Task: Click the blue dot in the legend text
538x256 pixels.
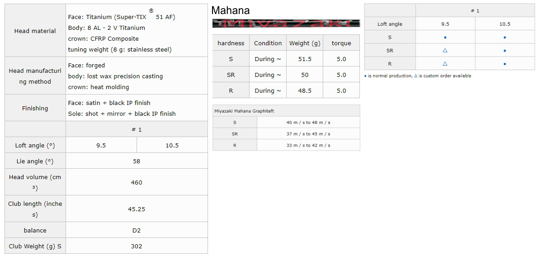Action: tap(365, 76)
